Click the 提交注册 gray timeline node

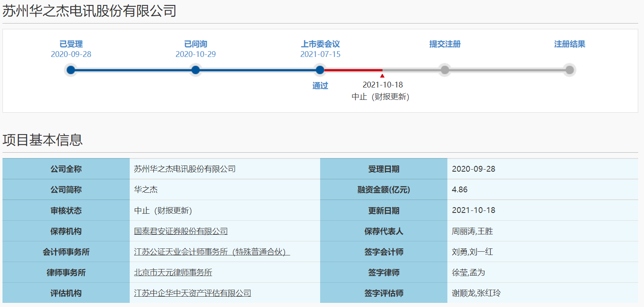tap(445, 70)
